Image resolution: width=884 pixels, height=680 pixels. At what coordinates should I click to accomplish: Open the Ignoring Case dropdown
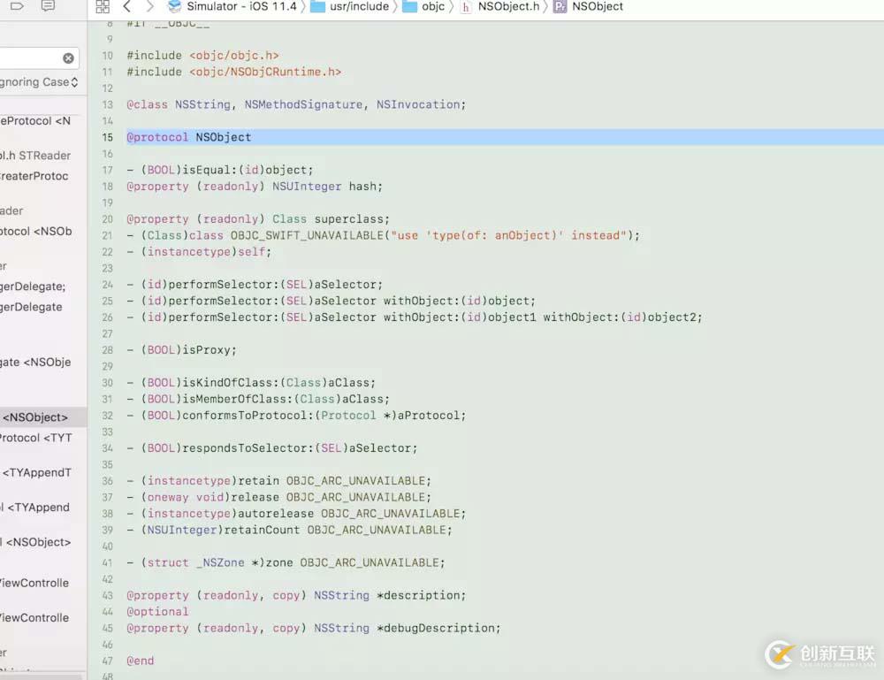[x=39, y=82]
